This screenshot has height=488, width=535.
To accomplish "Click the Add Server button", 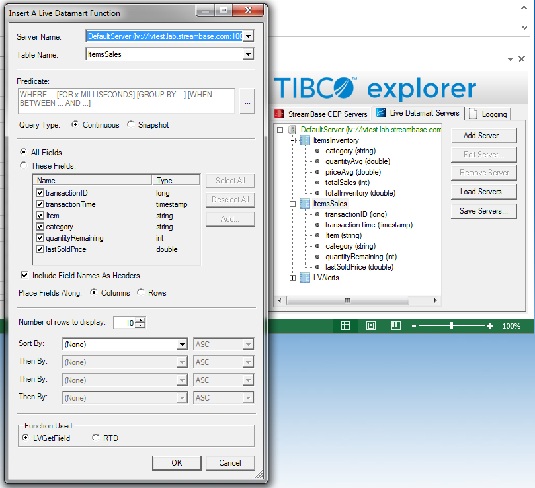I will point(483,136).
